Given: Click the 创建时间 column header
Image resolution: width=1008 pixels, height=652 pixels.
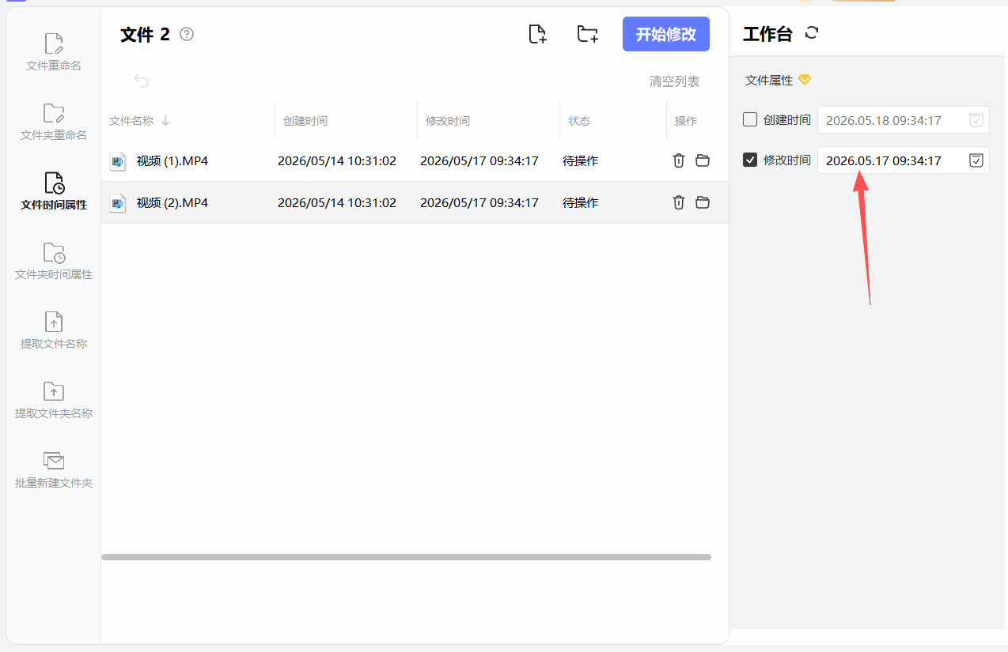Looking at the screenshot, I should [305, 121].
